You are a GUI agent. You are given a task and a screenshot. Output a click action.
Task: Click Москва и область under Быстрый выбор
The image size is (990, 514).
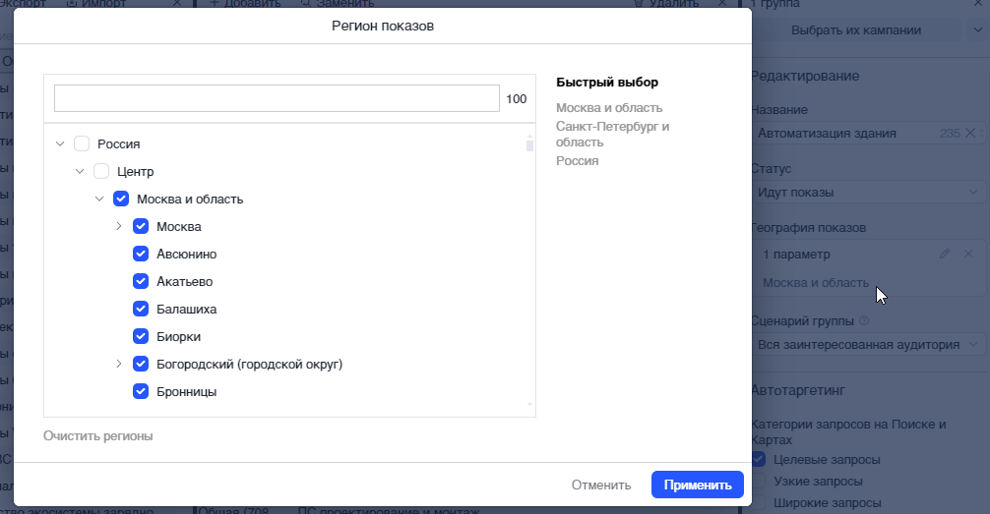click(x=608, y=108)
